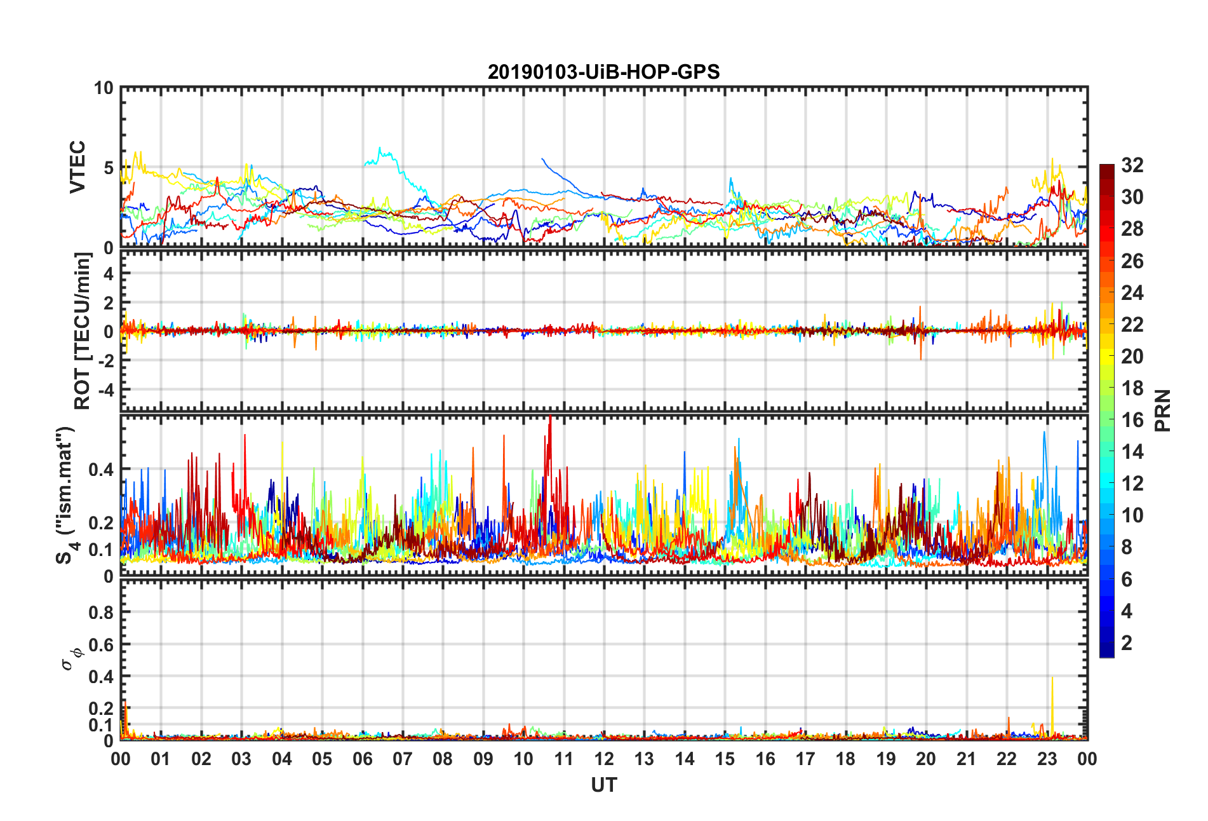Select colorbar tick label "28"
The width and height of the screenshot is (1208, 821).
click(x=1132, y=229)
